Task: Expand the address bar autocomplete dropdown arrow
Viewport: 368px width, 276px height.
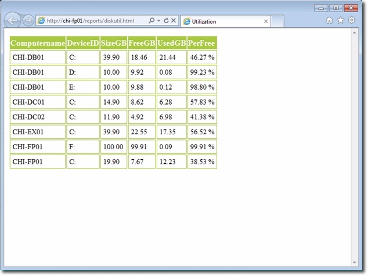Action: (158, 21)
